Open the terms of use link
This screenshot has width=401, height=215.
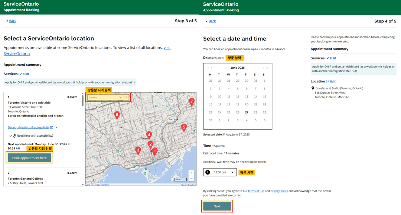click(256, 191)
